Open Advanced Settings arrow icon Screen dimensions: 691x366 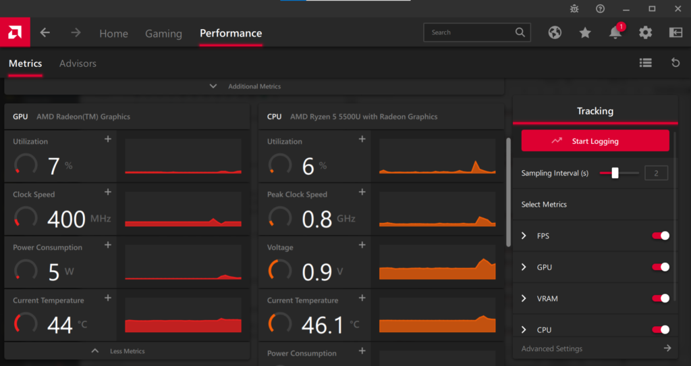[x=667, y=348]
